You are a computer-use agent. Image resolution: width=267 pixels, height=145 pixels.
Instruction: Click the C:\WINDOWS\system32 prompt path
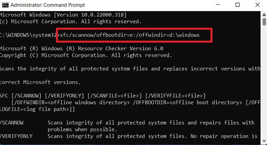[x=28, y=35]
